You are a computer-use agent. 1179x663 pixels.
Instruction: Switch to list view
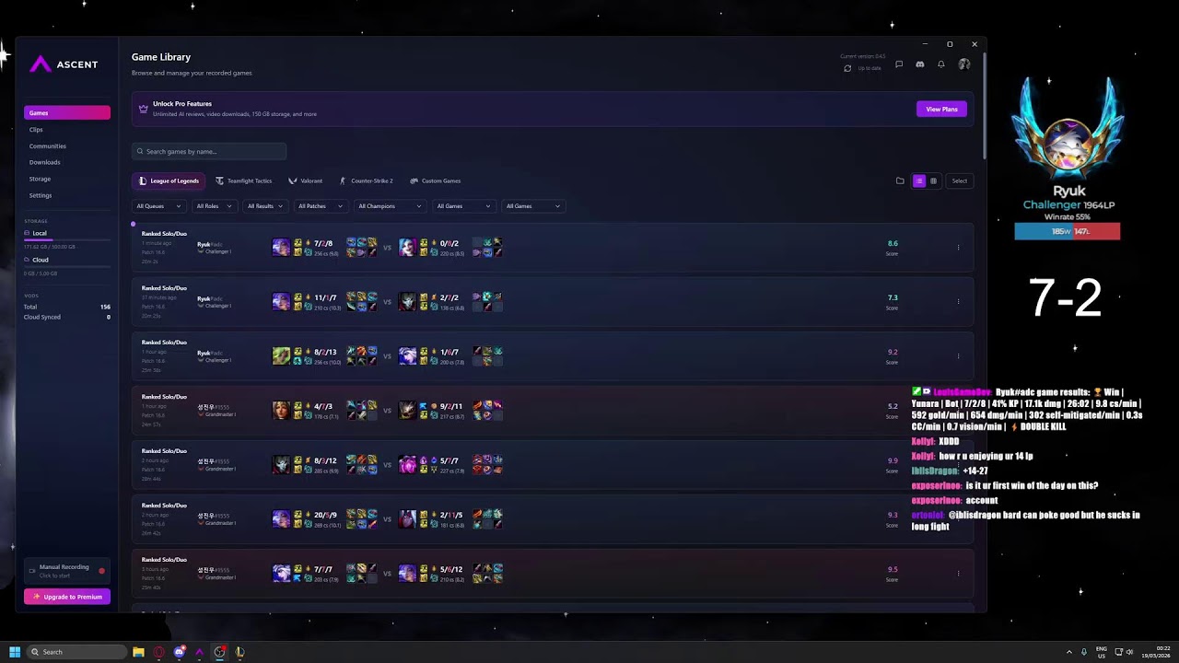coord(918,180)
